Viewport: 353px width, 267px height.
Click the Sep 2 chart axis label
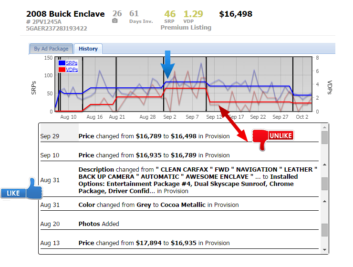tap(170, 117)
